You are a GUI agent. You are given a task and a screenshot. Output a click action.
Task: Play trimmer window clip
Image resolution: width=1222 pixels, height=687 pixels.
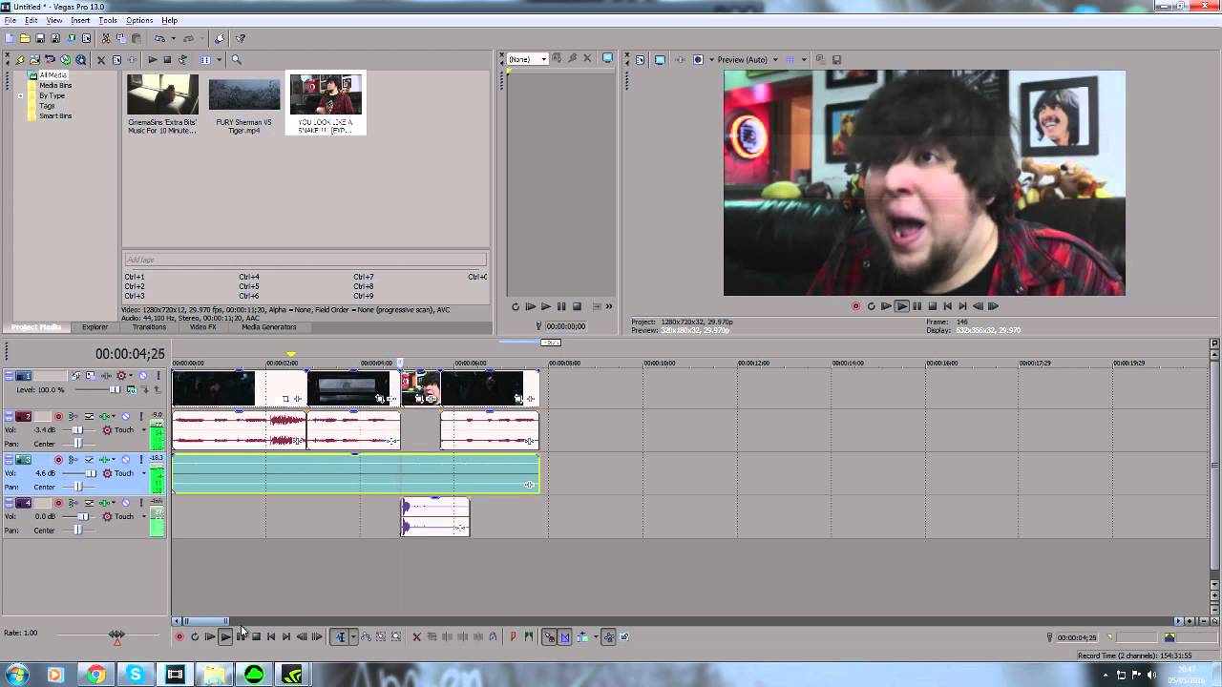pyautogui.click(x=545, y=306)
